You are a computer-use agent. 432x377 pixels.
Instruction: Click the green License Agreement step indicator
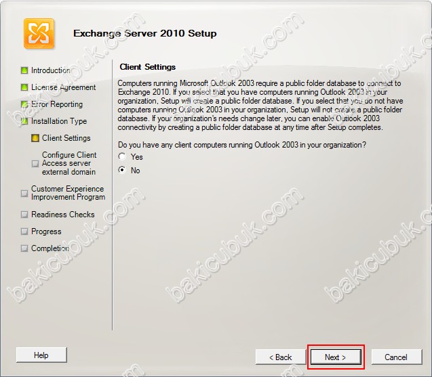(24, 87)
